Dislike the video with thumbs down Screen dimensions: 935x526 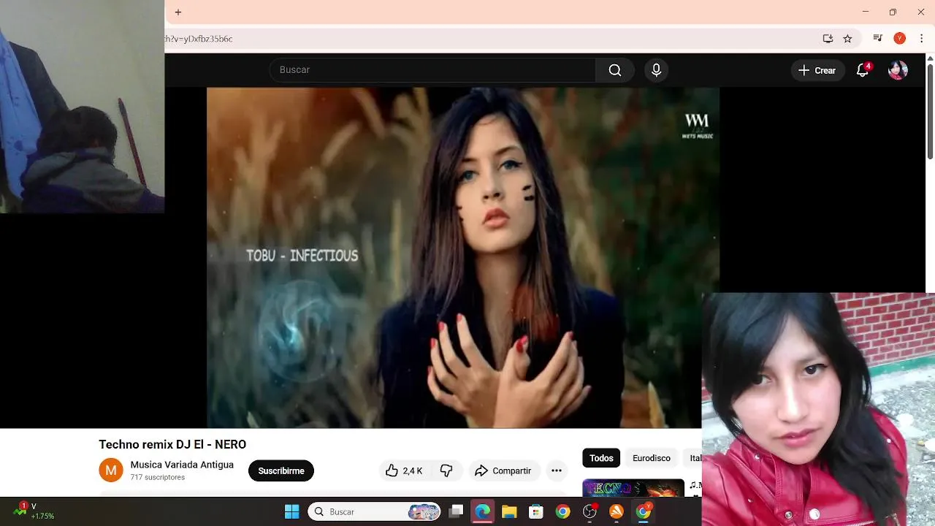[446, 470]
